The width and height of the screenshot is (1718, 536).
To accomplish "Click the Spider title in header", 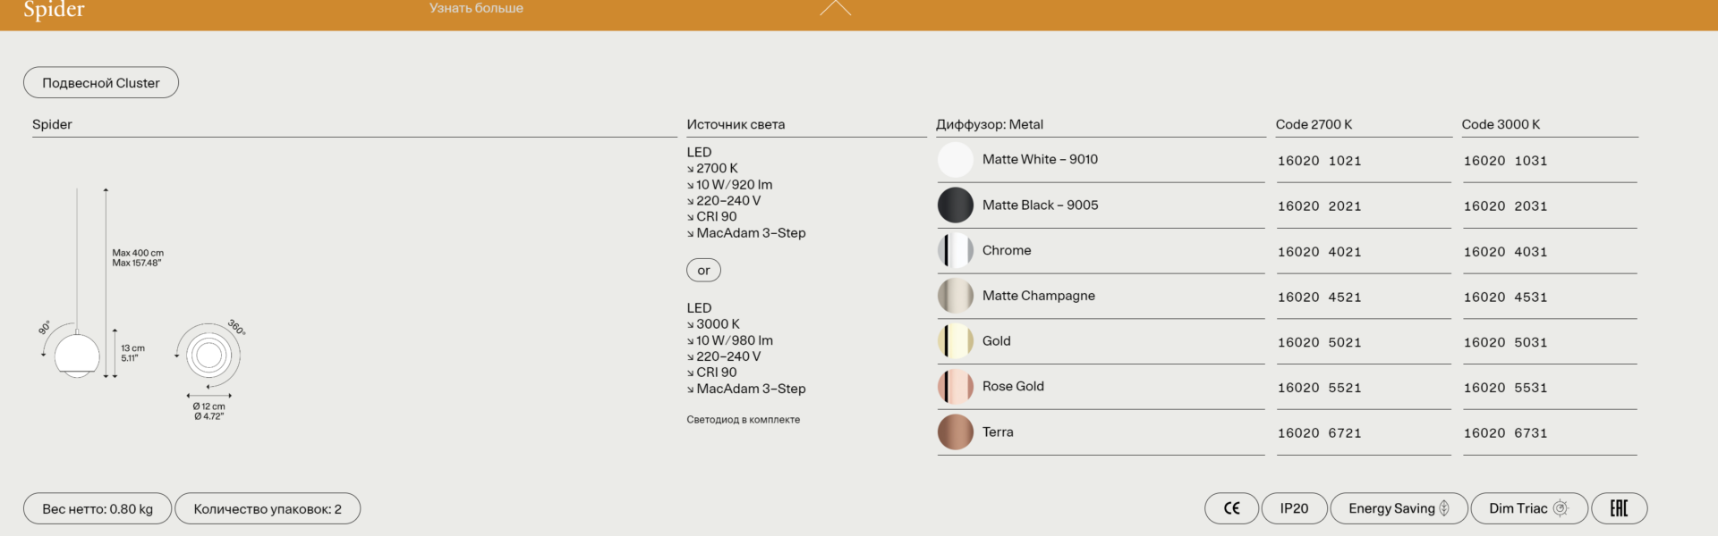I will [x=54, y=10].
